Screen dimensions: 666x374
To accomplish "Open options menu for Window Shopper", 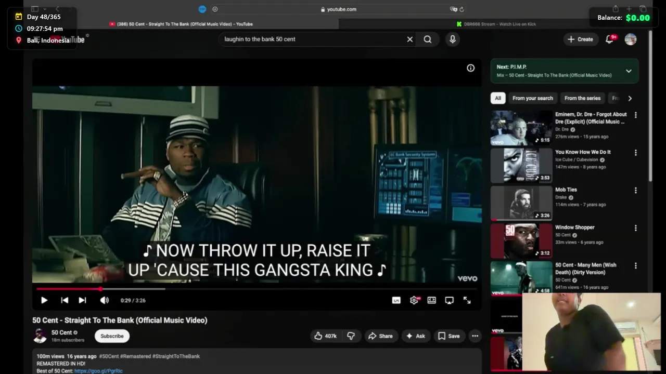I will (635, 228).
